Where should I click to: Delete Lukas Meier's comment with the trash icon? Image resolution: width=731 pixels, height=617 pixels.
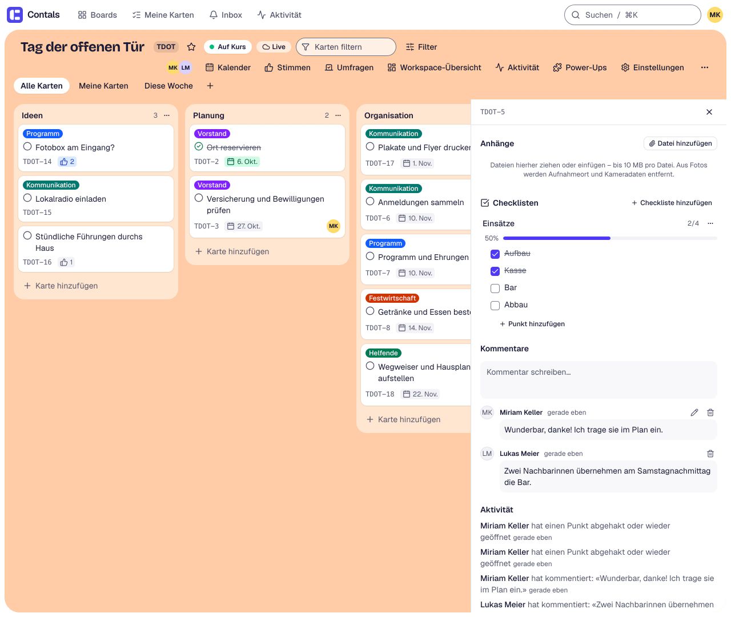(x=710, y=454)
